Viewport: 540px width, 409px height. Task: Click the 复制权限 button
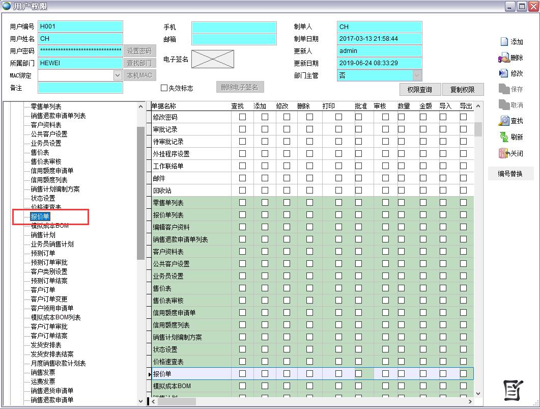(462, 90)
